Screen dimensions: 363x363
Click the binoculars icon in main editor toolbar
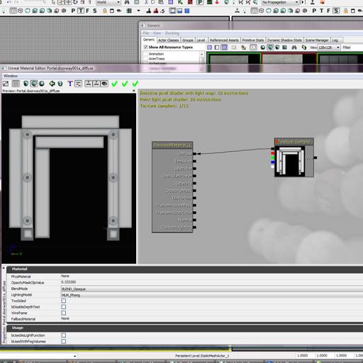point(127,2)
